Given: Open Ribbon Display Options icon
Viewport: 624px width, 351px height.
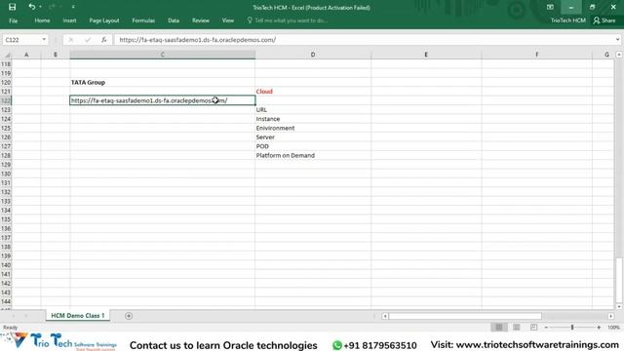Looking at the screenshot, I should [550, 7].
